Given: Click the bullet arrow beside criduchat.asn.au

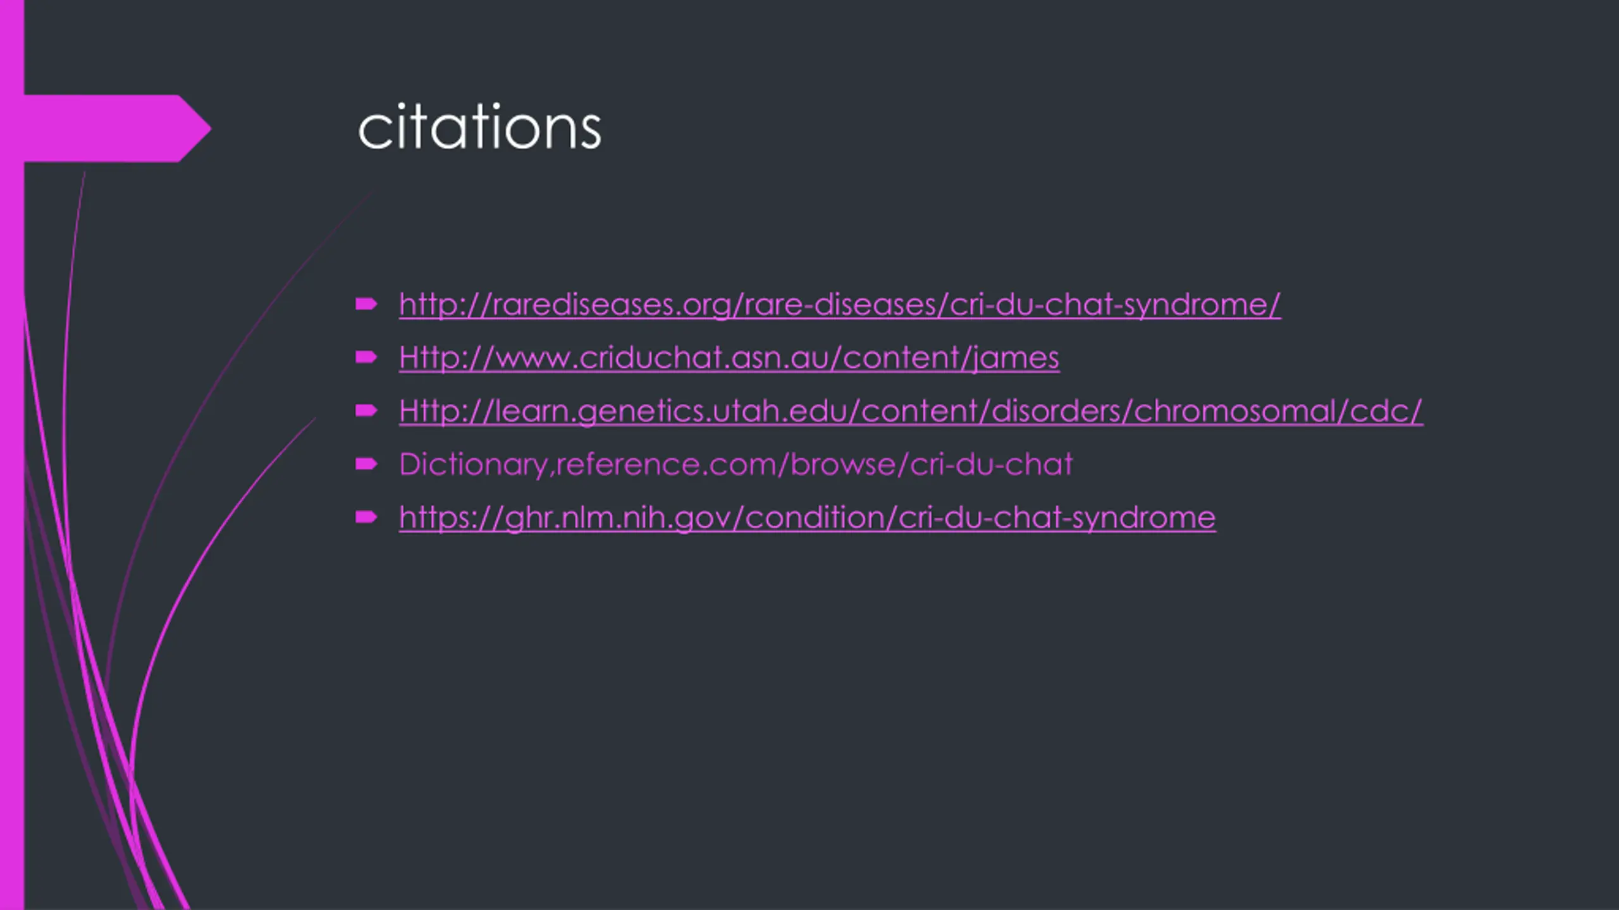Looking at the screenshot, I should click(x=366, y=358).
